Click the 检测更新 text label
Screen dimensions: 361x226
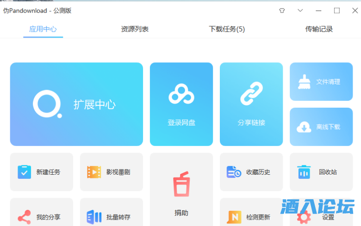(258, 217)
